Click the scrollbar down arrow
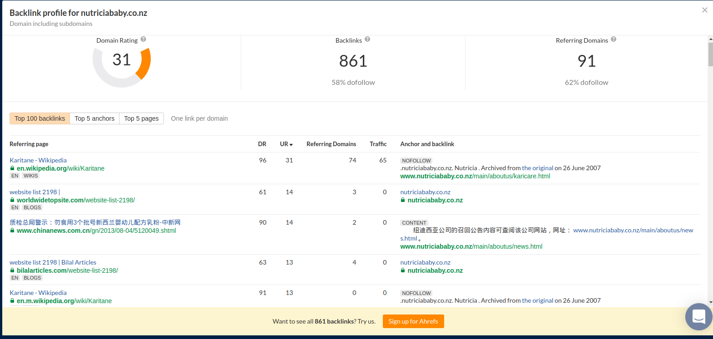The width and height of the screenshot is (713, 339). click(710, 302)
